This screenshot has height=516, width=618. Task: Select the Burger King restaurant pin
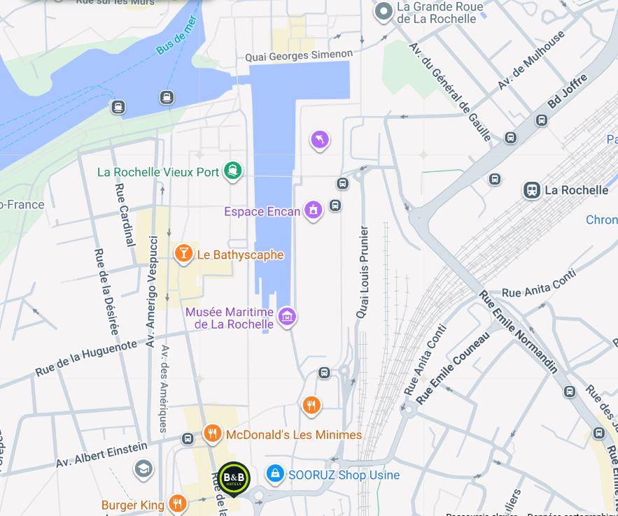click(178, 503)
